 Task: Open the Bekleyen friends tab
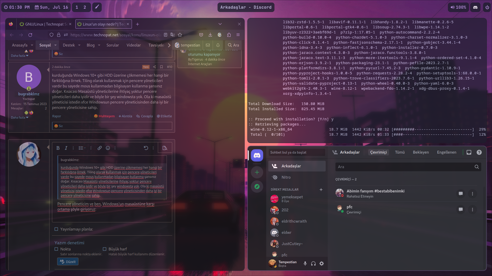click(421, 152)
